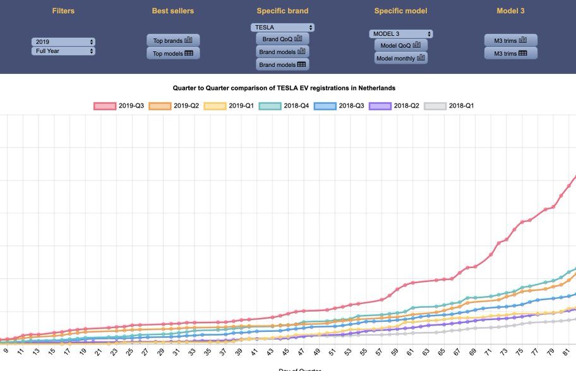Open the year dropdown showing 2019
576x371 pixels.
63,42
